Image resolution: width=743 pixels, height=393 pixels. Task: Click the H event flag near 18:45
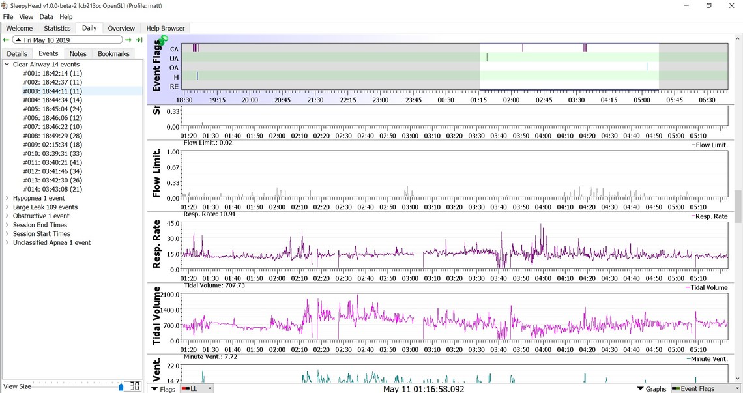click(197, 76)
